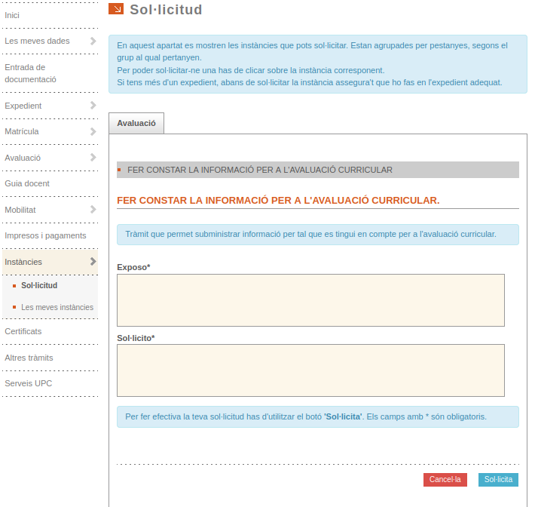The height and width of the screenshot is (507, 535).
Task: Expand the Mobilitat sidebar chevron
Action: (x=93, y=210)
